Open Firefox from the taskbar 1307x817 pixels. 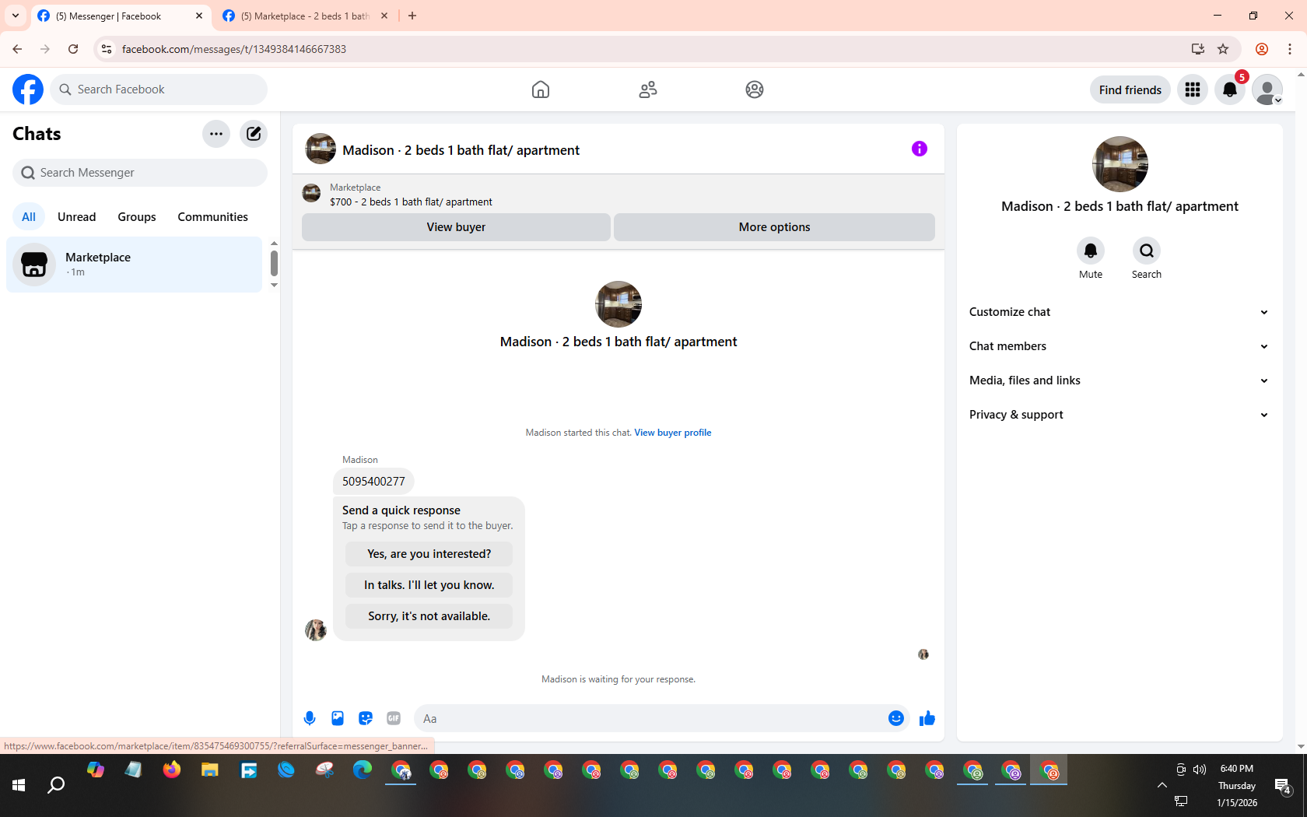(172, 770)
